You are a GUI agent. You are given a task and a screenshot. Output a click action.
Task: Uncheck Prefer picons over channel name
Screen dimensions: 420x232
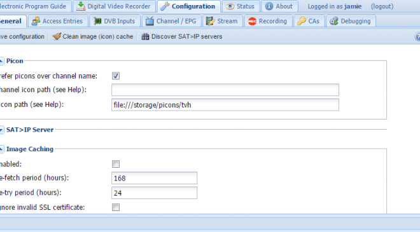click(116, 76)
